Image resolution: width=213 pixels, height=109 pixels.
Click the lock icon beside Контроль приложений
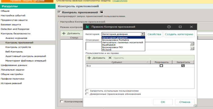tap(102, 12)
